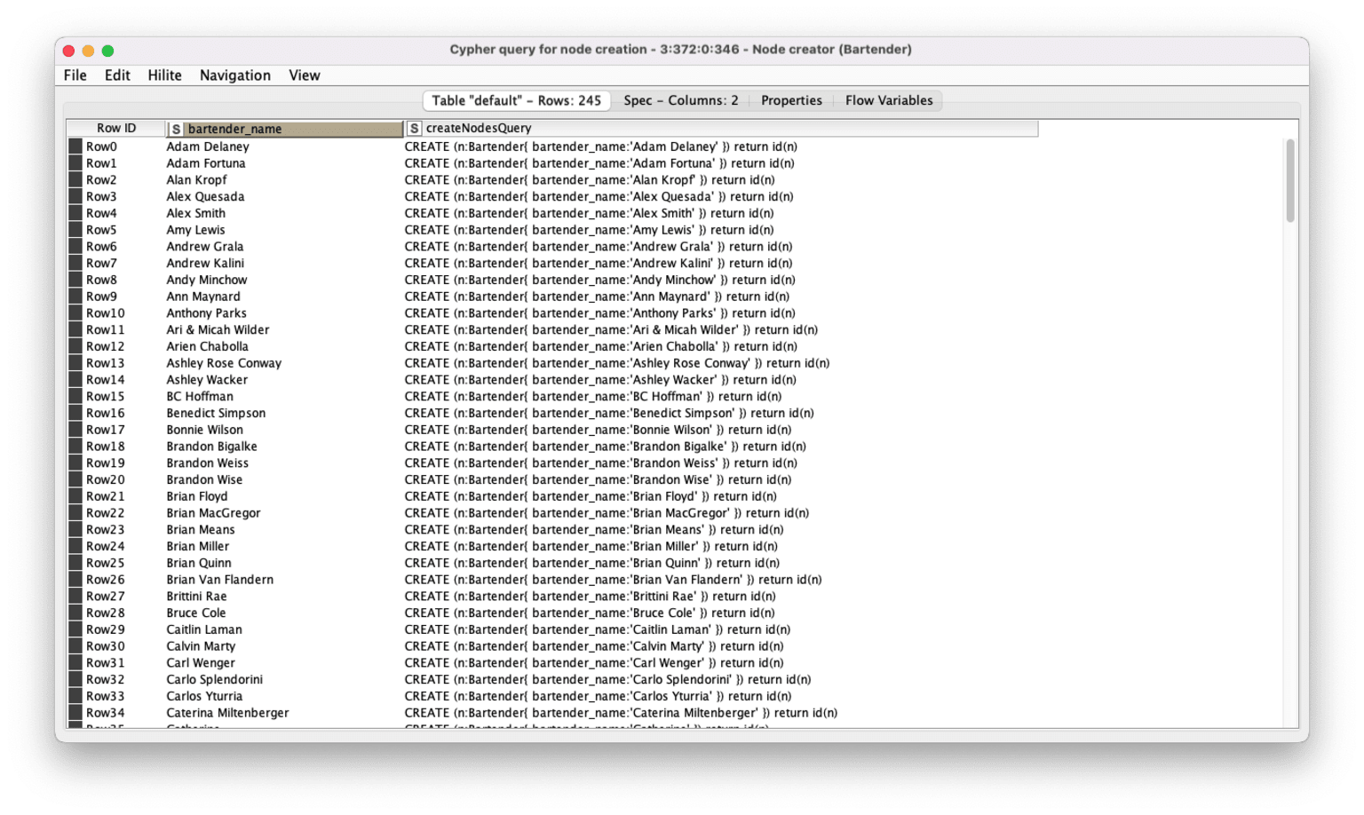Screen dimensions: 1364x815
Task: Select the name cell 'Andrew Kalini'
Action: tap(284, 264)
